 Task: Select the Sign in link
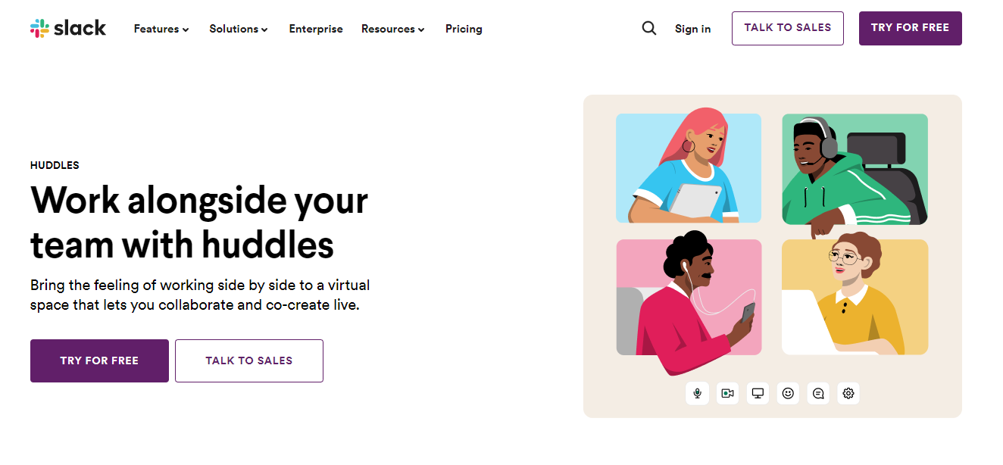pyautogui.click(x=692, y=29)
